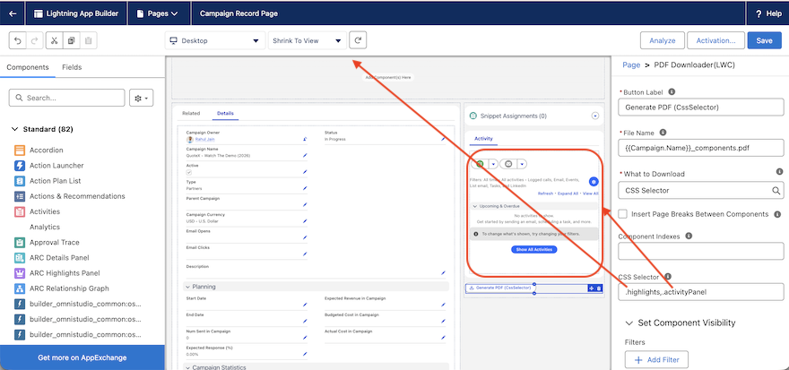Click the Page breadcrumb link
Screen dimensions: 789x370
[x=631, y=65]
